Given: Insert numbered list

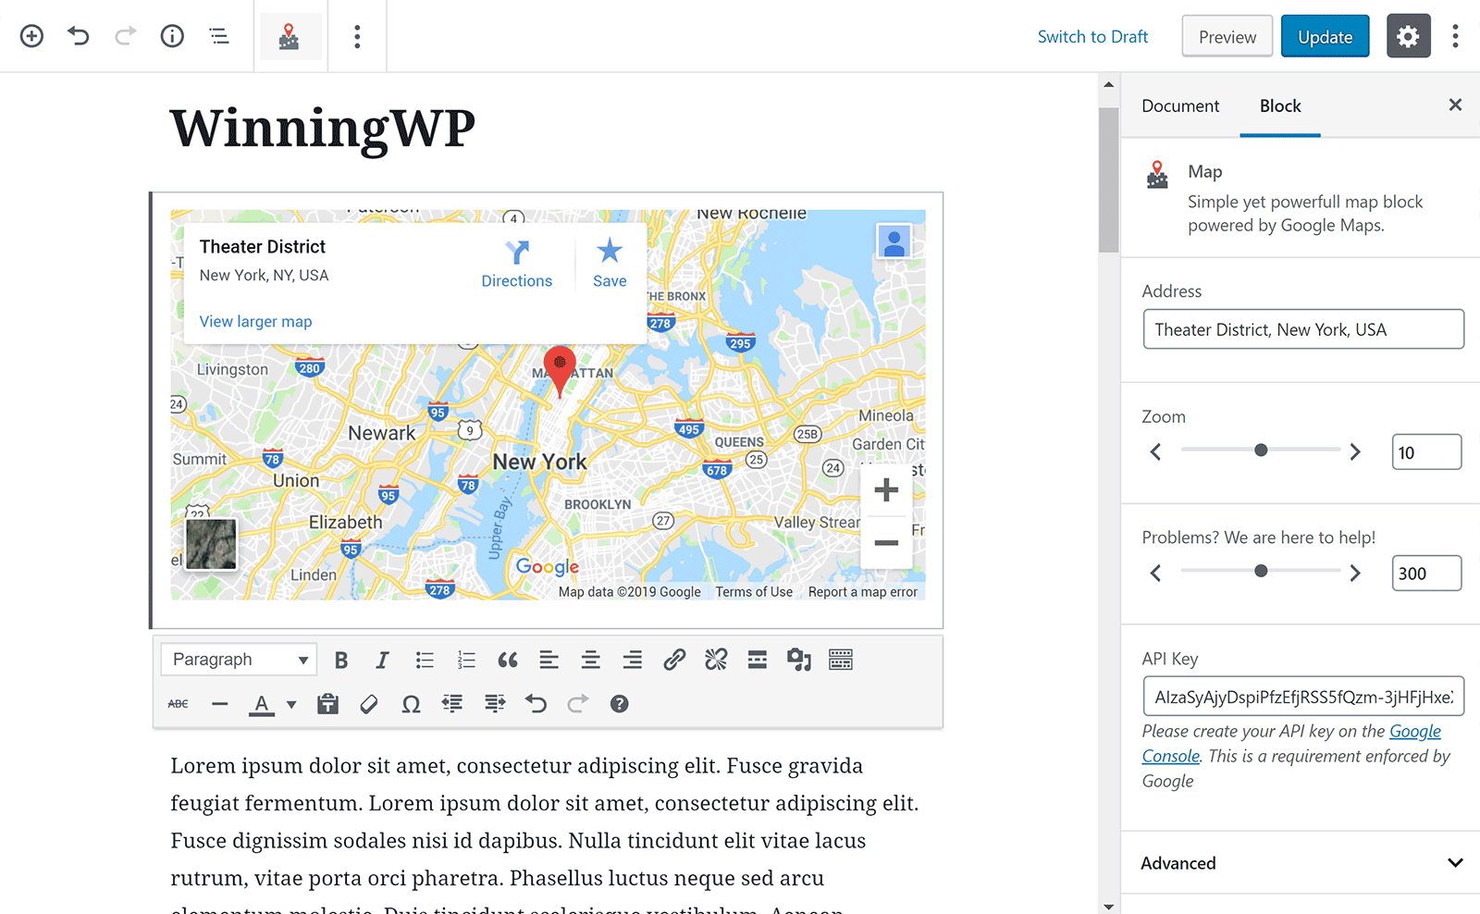Looking at the screenshot, I should pyautogui.click(x=466, y=660).
